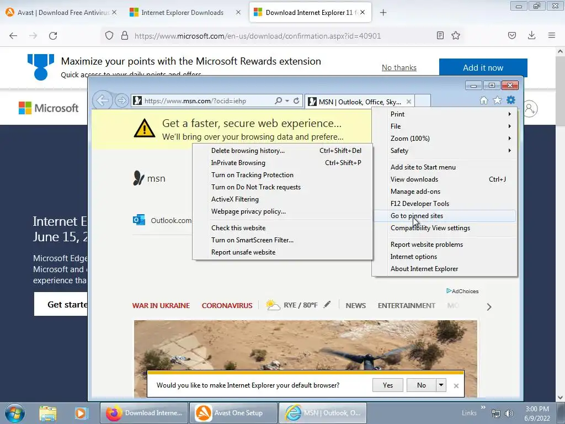Image resolution: width=565 pixels, height=424 pixels.
Task: Expand the Safety submenu arrow
Action: pos(509,151)
